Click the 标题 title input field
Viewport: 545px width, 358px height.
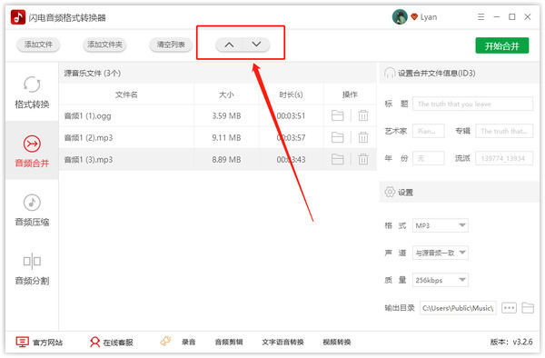pos(472,104)
